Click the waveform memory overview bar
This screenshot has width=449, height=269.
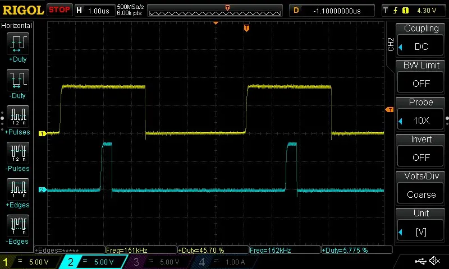click(x=215, y=11)
